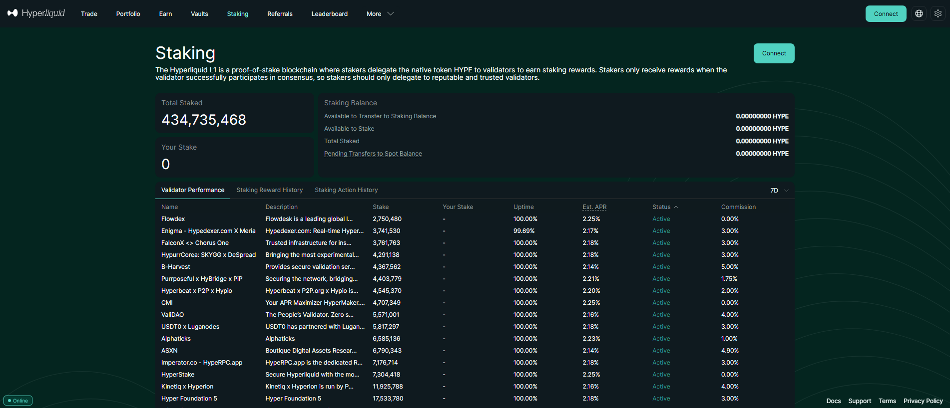The width and height of the screenshot is (950, 408).
Task: Switch to Staking Action History tab
Action: pos(346,190)
